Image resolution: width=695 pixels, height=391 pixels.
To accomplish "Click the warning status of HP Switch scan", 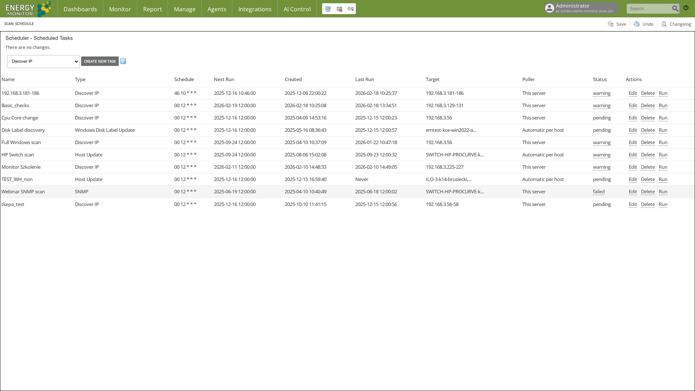I will pos(602,155).
